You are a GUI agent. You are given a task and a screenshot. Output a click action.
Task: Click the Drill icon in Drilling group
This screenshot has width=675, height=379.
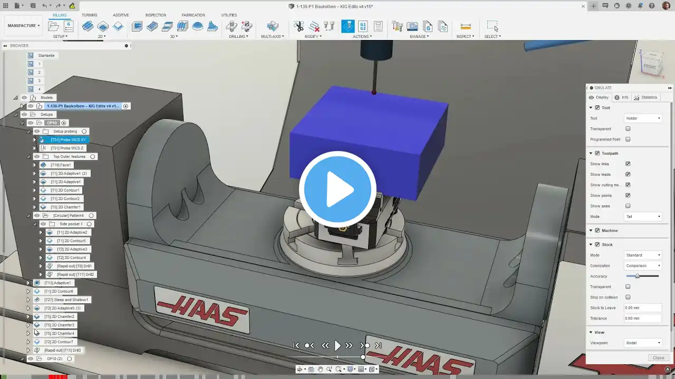tap(232, 26)
